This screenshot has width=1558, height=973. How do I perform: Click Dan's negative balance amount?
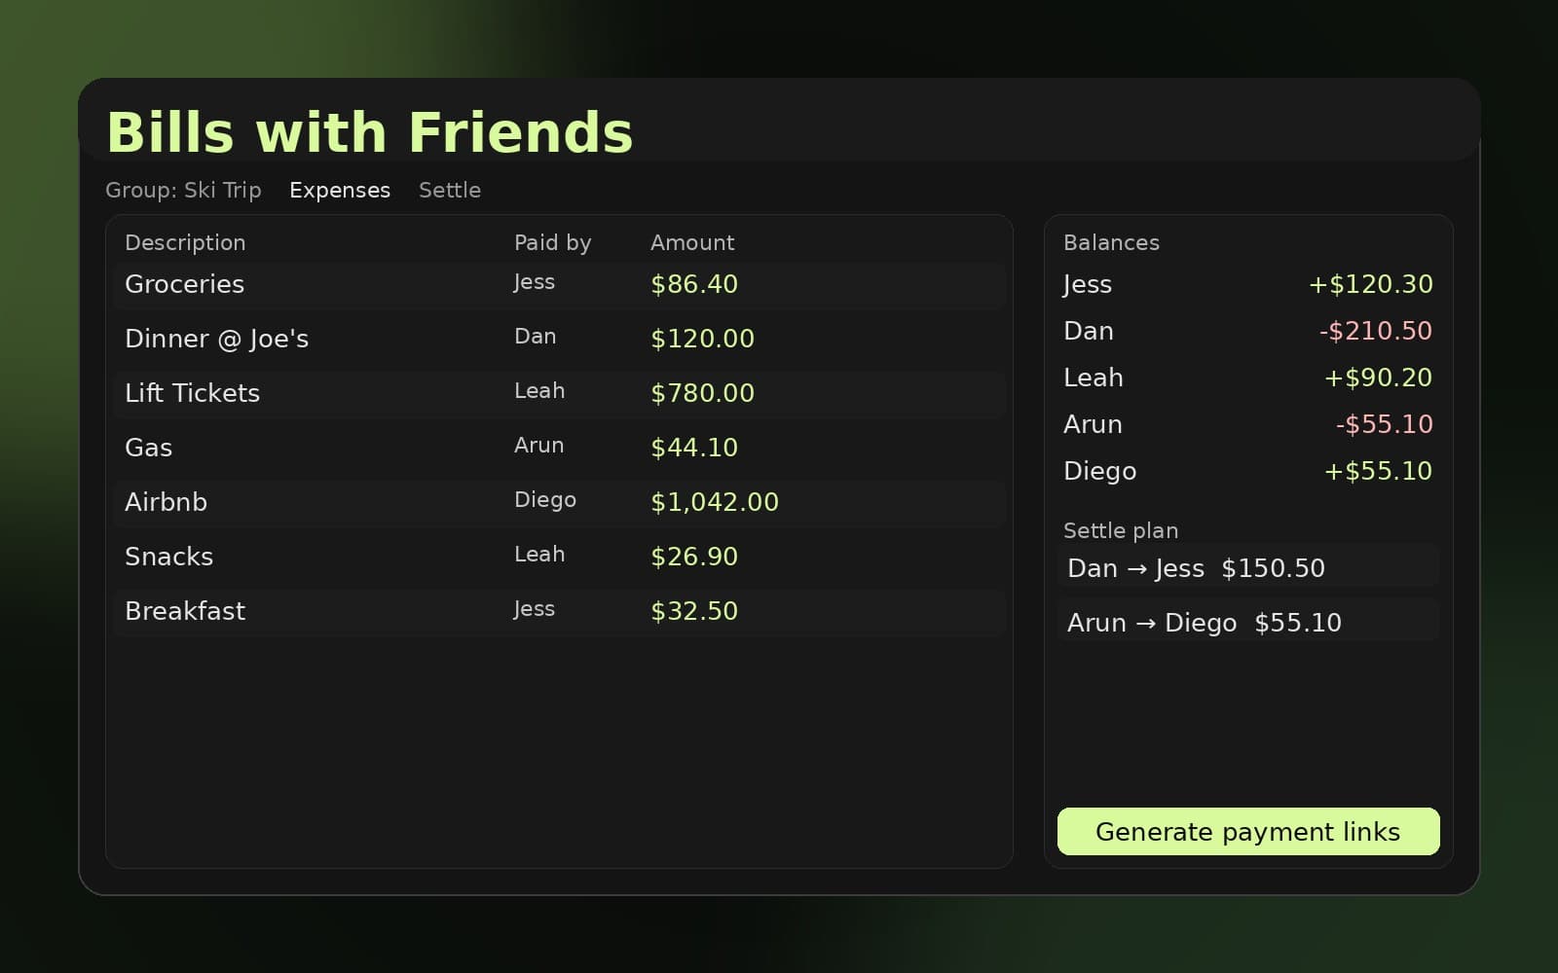coord(1374,331)
